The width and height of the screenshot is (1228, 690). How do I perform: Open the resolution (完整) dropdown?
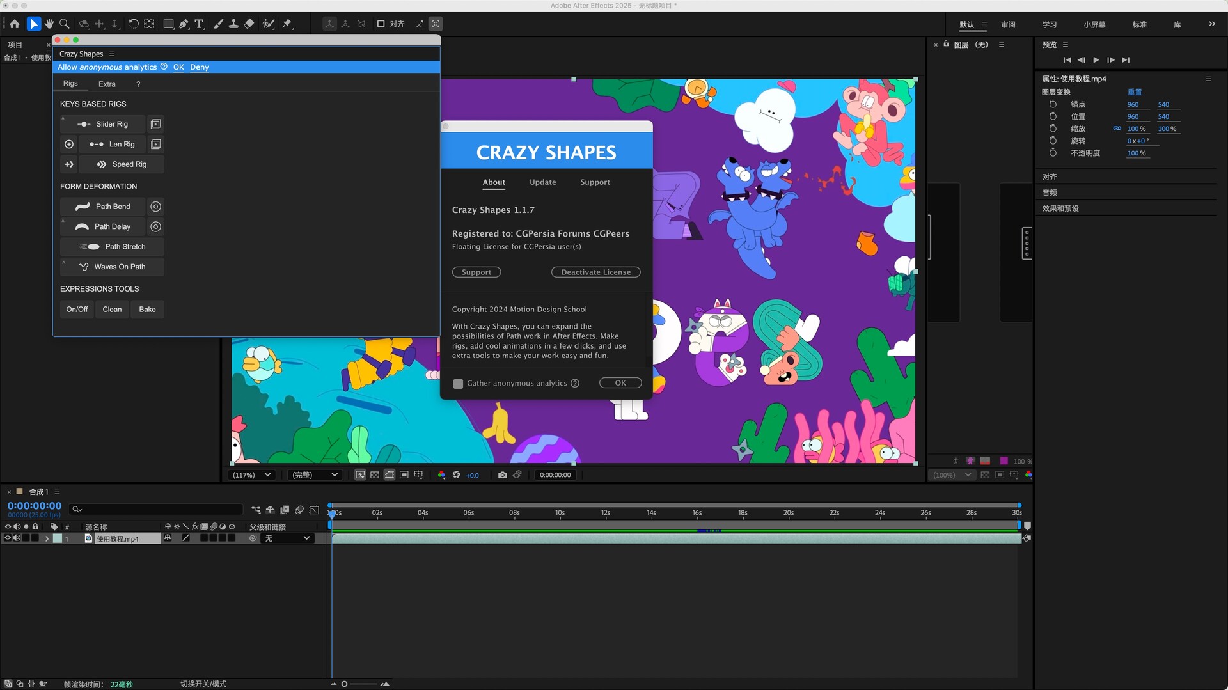point(314,474)
